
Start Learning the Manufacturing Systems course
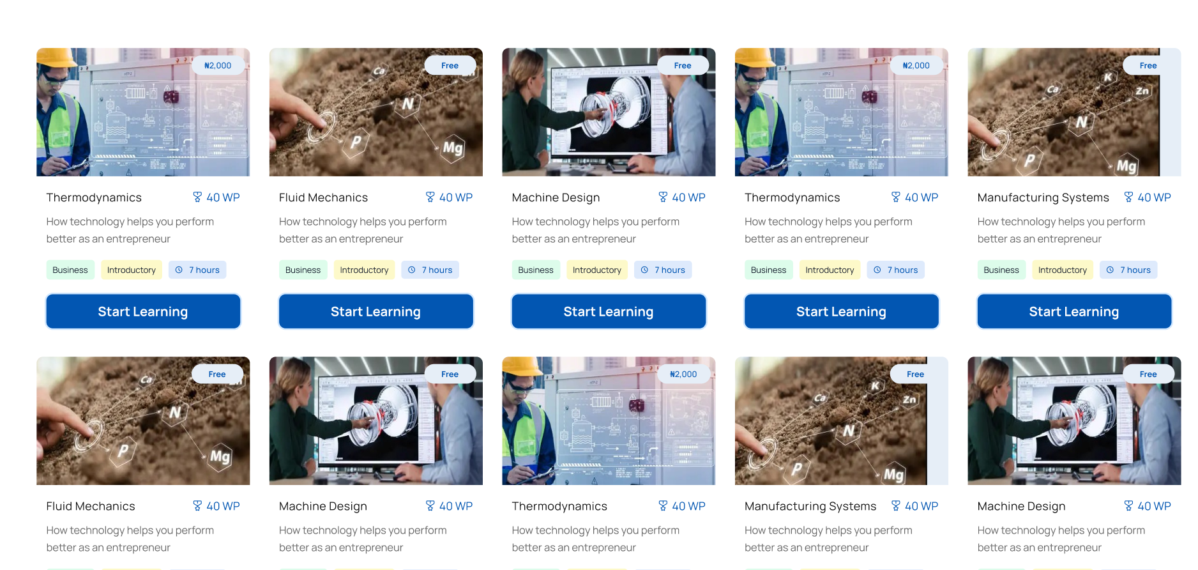[1074, 311]
